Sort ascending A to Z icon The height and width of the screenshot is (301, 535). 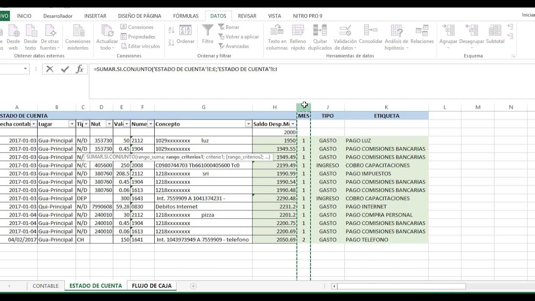click(171, 30)
